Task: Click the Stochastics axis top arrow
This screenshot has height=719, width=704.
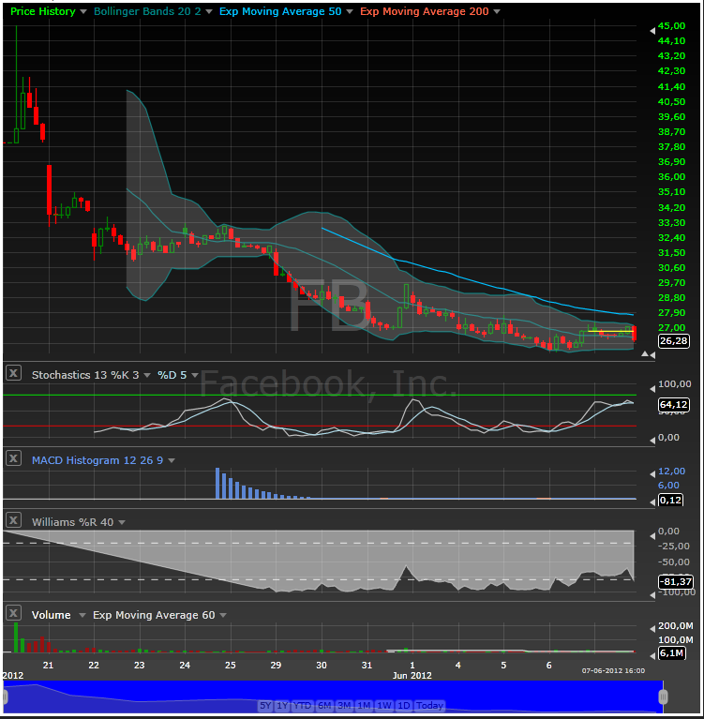Action: tap(652, 389)
